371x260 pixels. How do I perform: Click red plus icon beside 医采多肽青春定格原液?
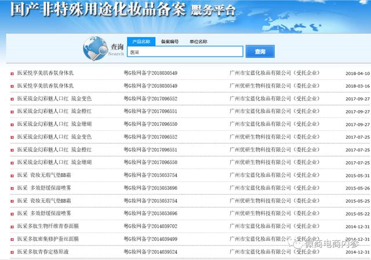pos(12,251)
